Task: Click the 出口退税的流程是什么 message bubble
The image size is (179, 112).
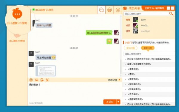Action: (x=99, y=33)
